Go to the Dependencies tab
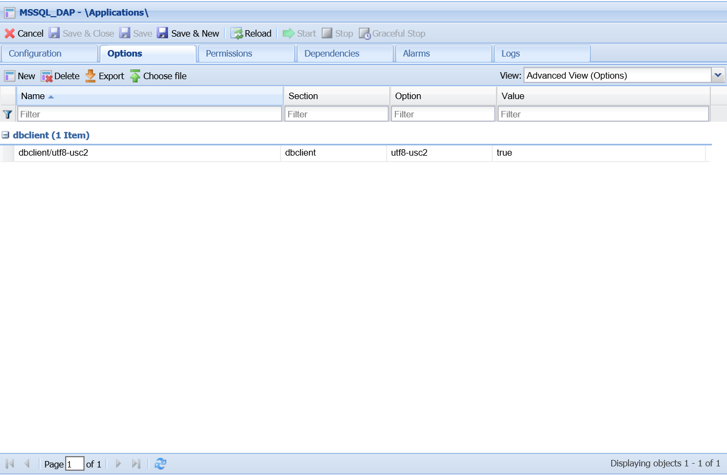The width and height of the screenshot is (727, 475). pyautogui.click(x=332, y=54)
